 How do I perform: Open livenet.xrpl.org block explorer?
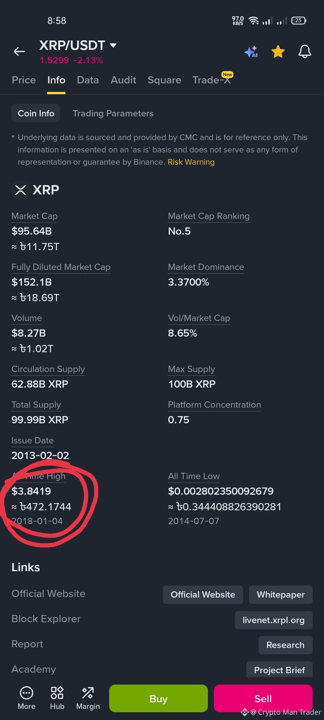[274, 620]
